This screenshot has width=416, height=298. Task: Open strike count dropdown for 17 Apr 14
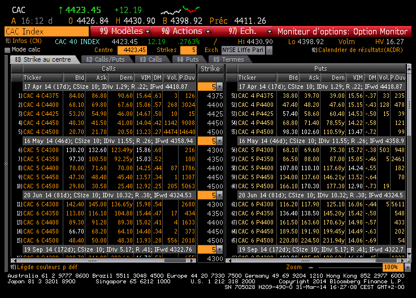[220, 87]
